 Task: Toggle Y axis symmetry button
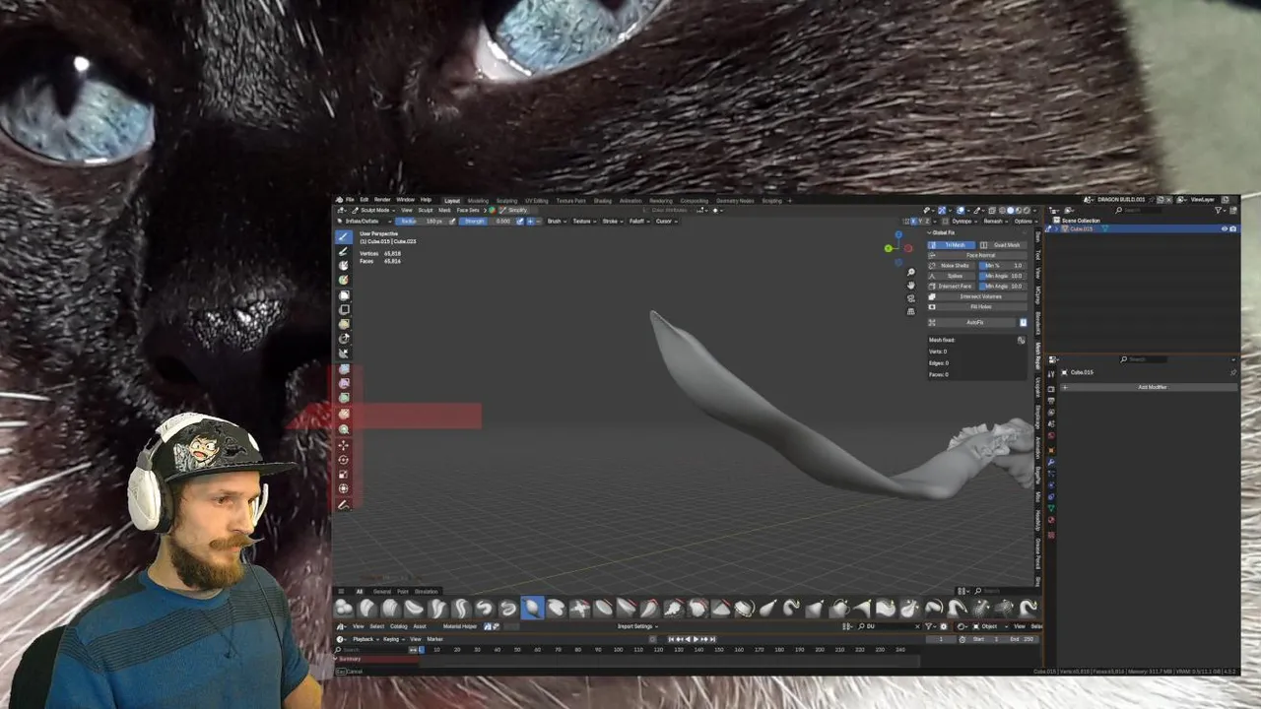pos(920,222)
